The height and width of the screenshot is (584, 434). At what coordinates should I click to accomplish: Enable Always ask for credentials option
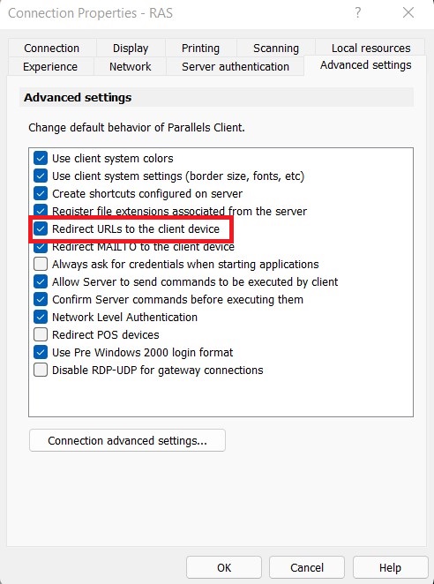coord(41,264)
